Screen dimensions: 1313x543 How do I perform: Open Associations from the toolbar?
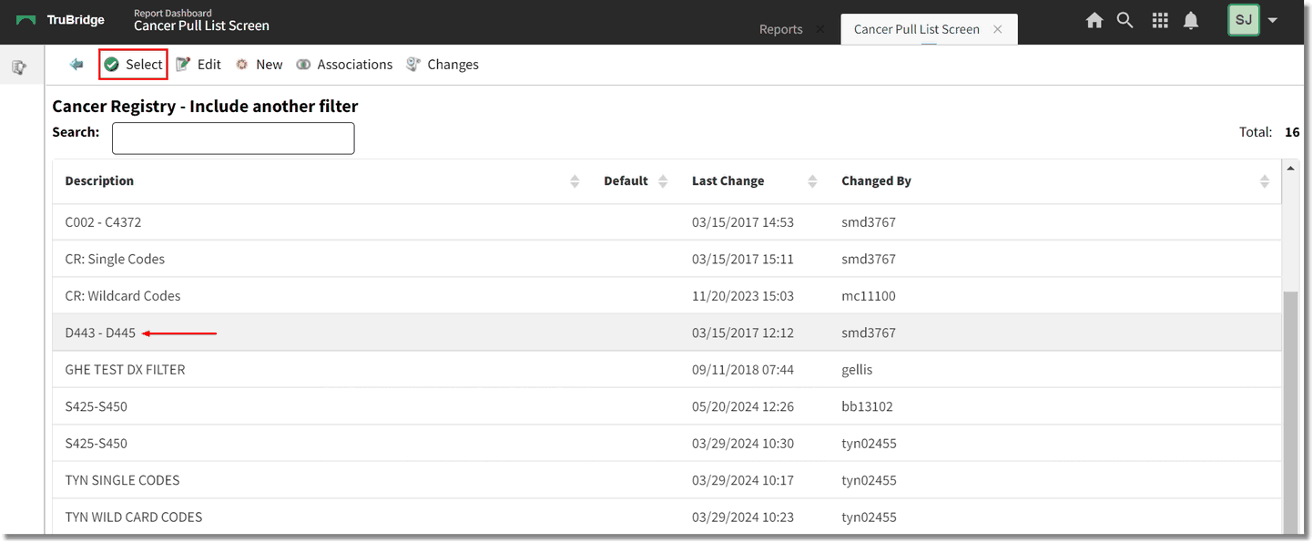[x=344, y=65]
